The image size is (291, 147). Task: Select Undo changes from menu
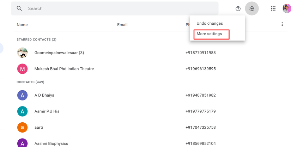click(210, 23)
